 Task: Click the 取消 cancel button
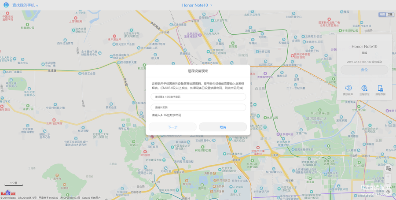point(223,127)
